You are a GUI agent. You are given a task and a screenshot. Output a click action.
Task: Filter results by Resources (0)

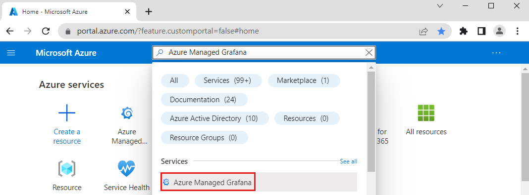(x=307, y=118)
